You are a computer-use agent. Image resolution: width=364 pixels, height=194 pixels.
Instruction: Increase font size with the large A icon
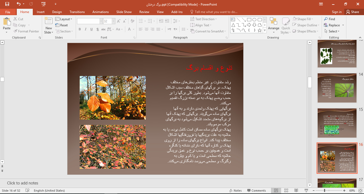(119, 21)
